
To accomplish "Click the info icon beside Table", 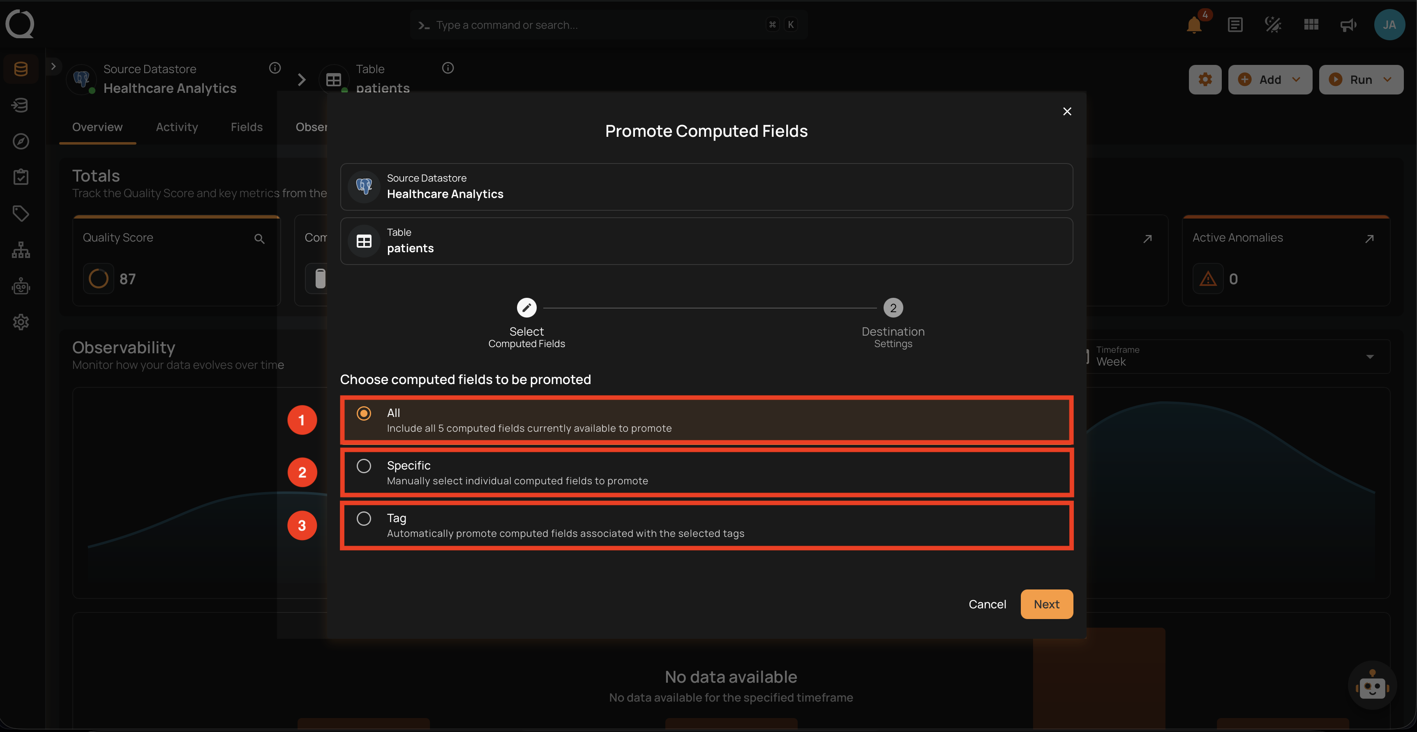I will (x=448, y=68).
